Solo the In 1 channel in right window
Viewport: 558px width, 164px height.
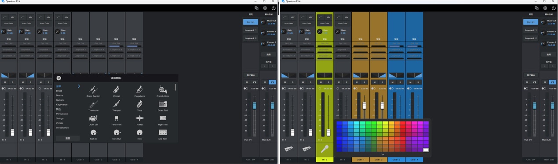point(293,82)
